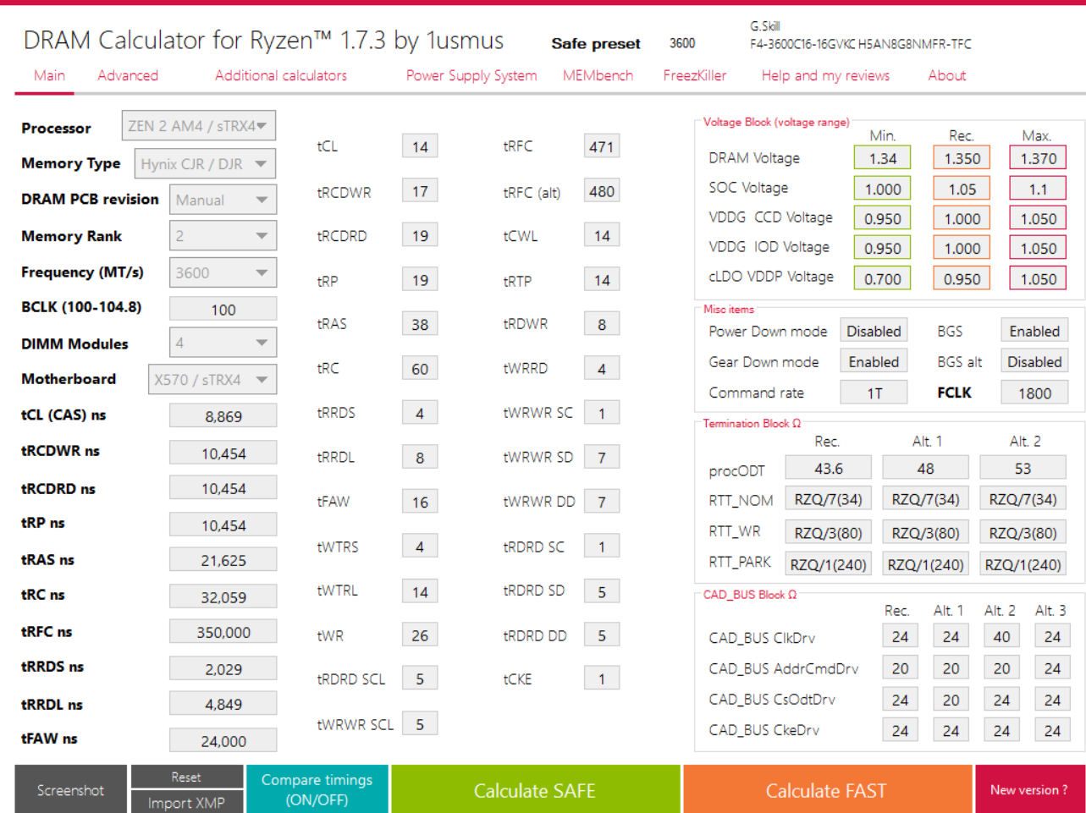1086x813 pixels.
Task: Click the tFAW ns field
Action: [x=223, y=740]
